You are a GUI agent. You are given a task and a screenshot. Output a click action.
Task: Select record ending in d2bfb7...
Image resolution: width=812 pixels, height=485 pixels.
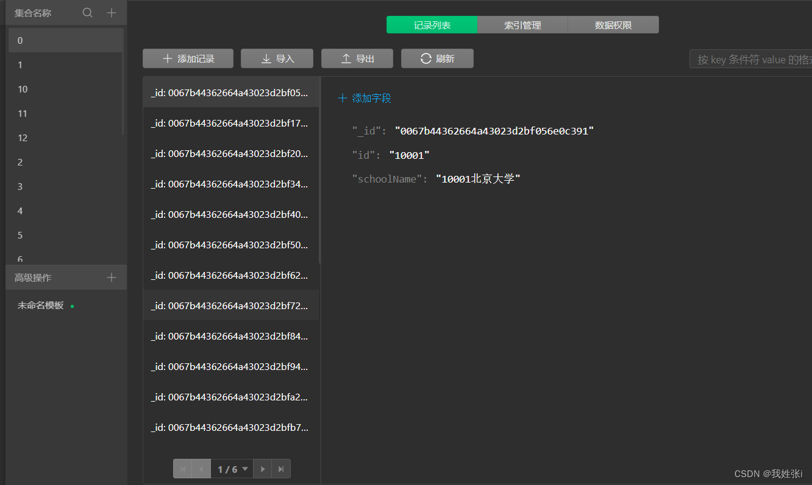[x=230, y=427]
